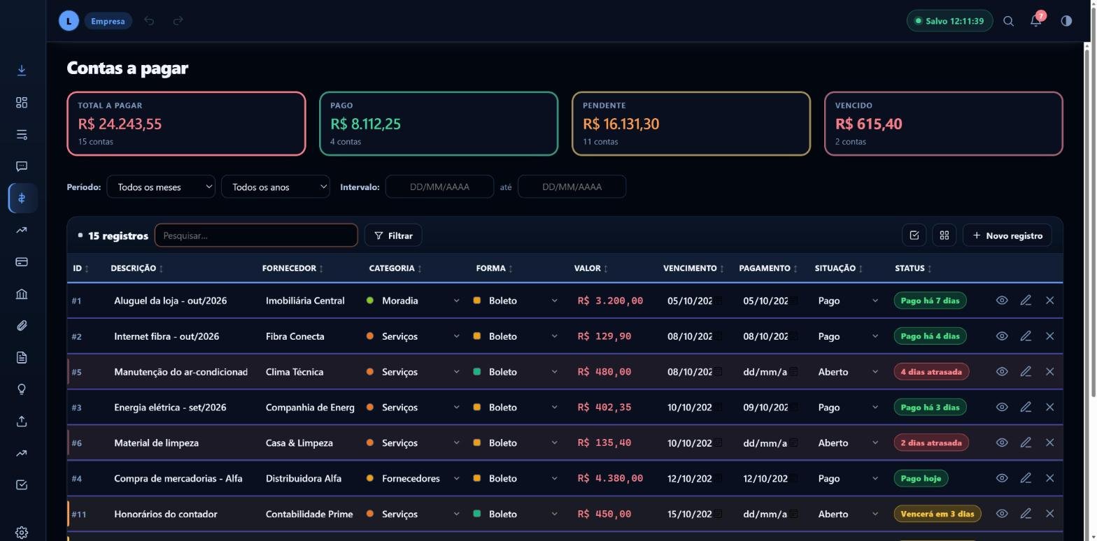The image size is (1097, 541).
Task: Open the settings gear in the sidebar
Action: click(22, 533)
